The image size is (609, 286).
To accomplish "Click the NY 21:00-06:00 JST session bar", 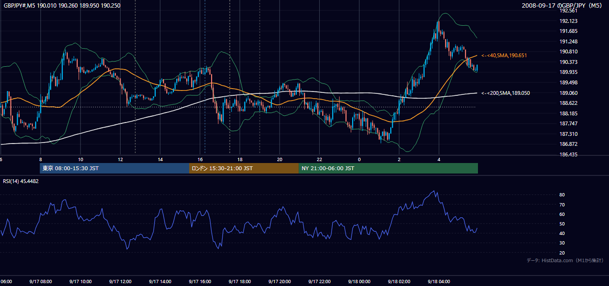I will 388,168.
